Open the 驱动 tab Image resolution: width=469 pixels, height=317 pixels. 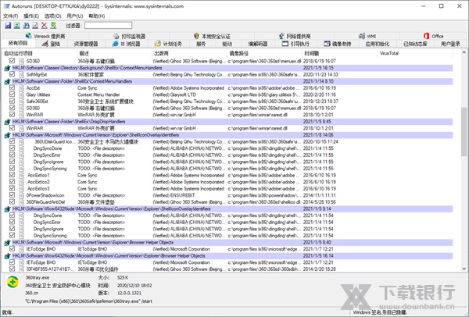click(x=227, y=44)
